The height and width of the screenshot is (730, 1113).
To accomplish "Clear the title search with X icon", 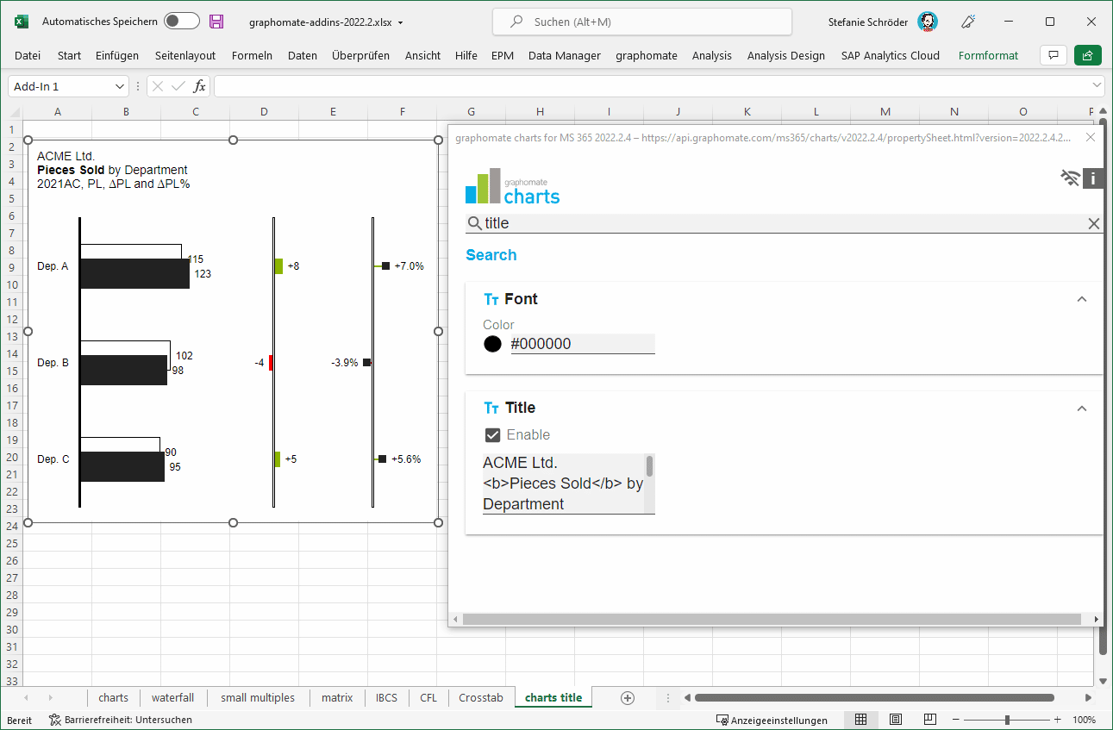I will tap(1094, 223).
